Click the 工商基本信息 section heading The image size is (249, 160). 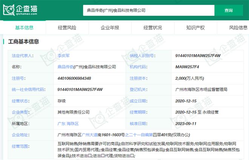click(x=23, y=42)
